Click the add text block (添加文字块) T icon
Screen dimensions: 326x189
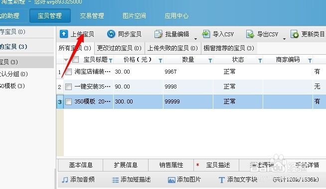(x=222, y=180)
